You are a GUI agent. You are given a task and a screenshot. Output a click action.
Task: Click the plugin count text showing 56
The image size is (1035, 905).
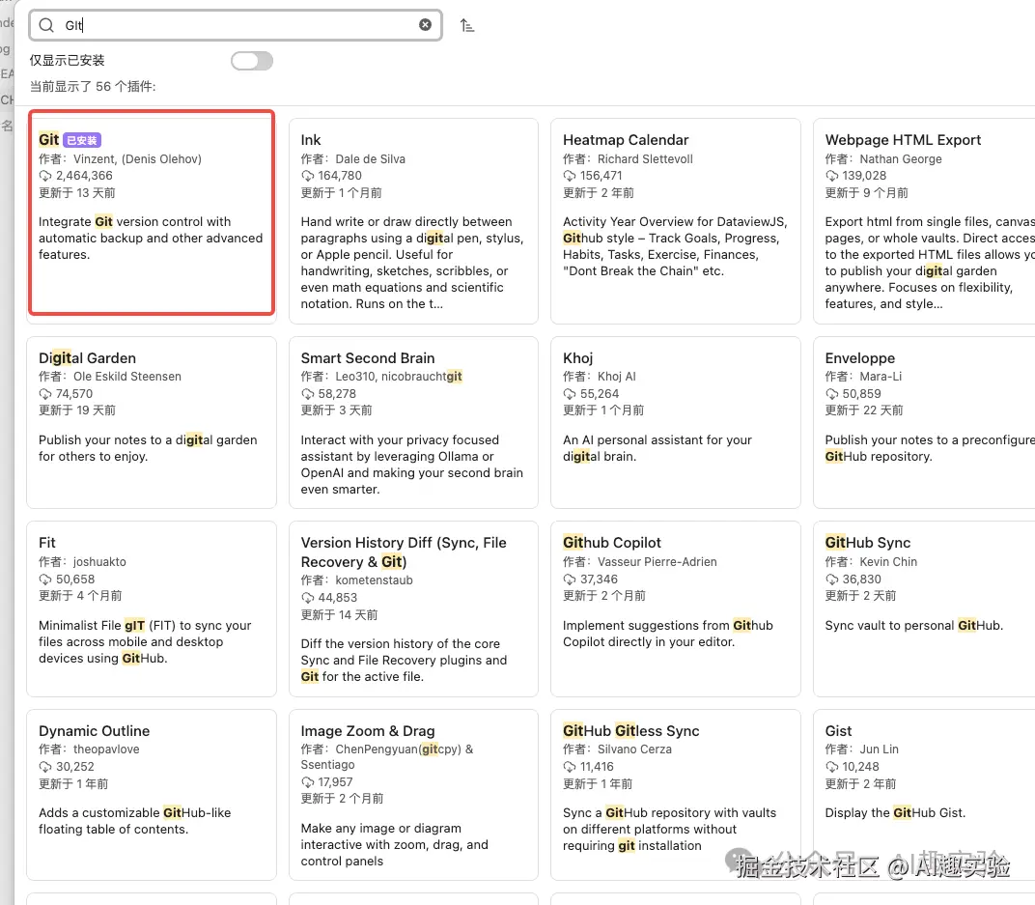[x=93, y=87]
